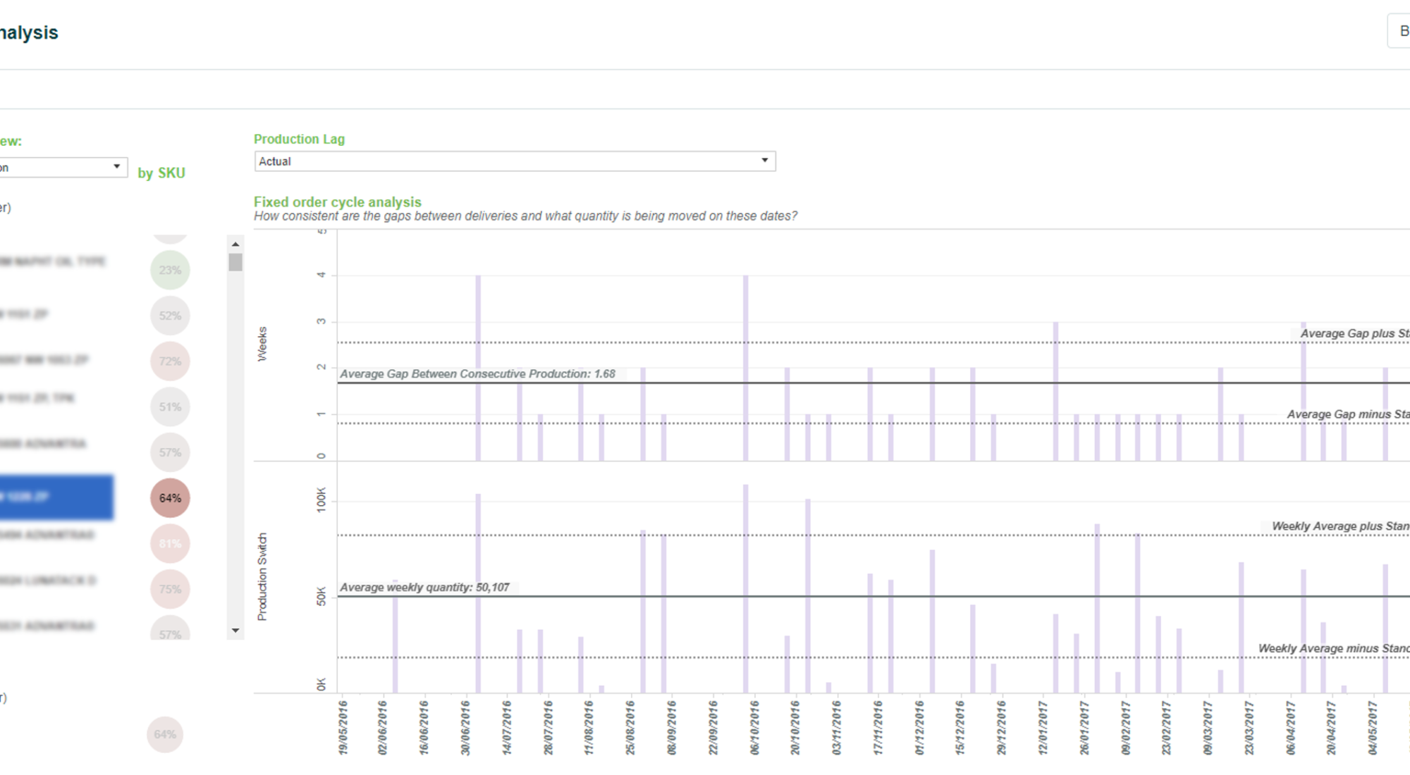Click the scrollbar up arrow next to the SKU list
This screenshot has height=775, width=1410.
235,243
